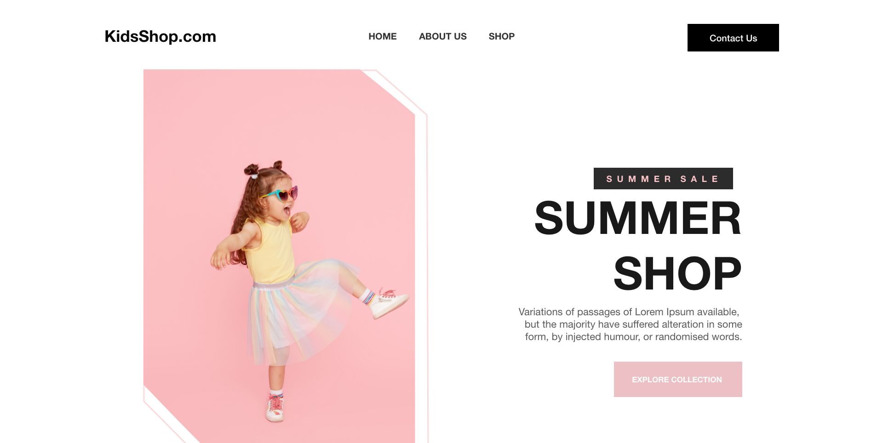Open the HOME navigation link
This screenshot has height=443, width=883.
[x=382, y=36]
